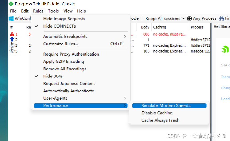This screenshot has height=141, width=230.
Task: Sort sessions by Process column header
Action: (200, 27)
